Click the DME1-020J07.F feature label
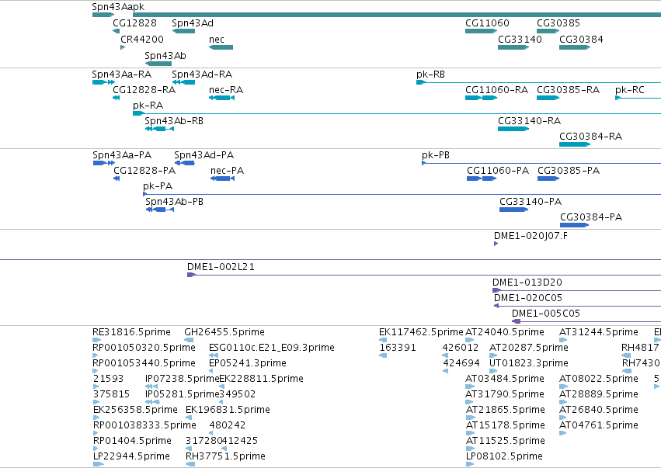 [531, 236]
